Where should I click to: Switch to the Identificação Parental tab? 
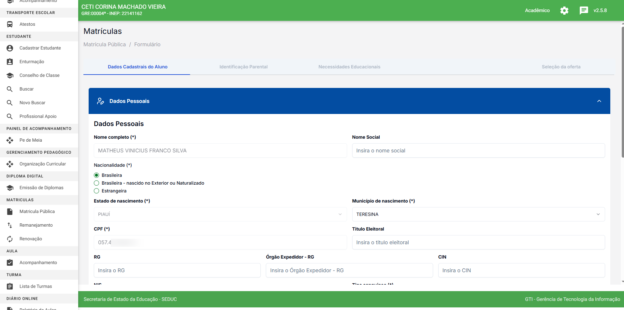[x=243, y=67]
